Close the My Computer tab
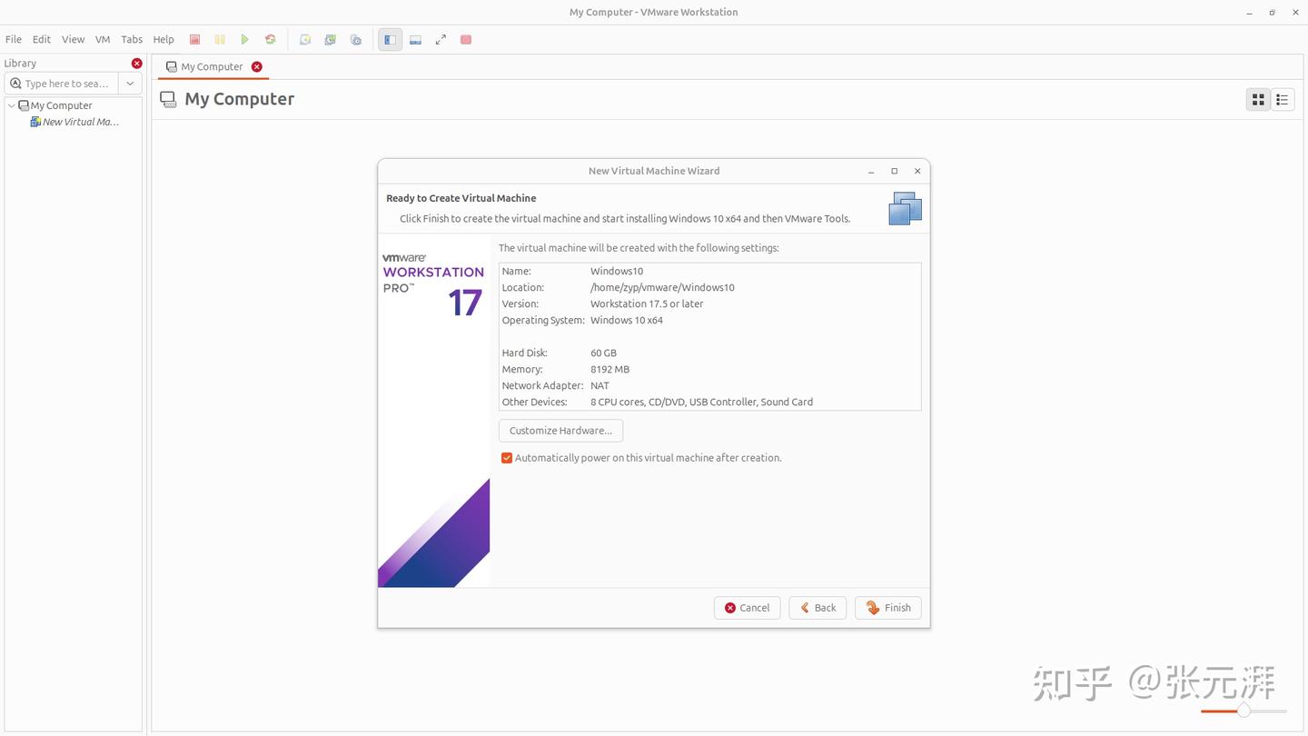Screen dimensions: 1308x736 pyautogui.click(x=257, y=66)
